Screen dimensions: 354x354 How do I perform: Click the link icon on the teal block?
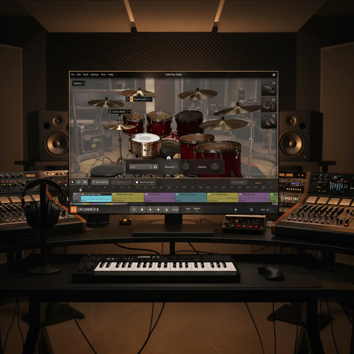coord(177,194)
